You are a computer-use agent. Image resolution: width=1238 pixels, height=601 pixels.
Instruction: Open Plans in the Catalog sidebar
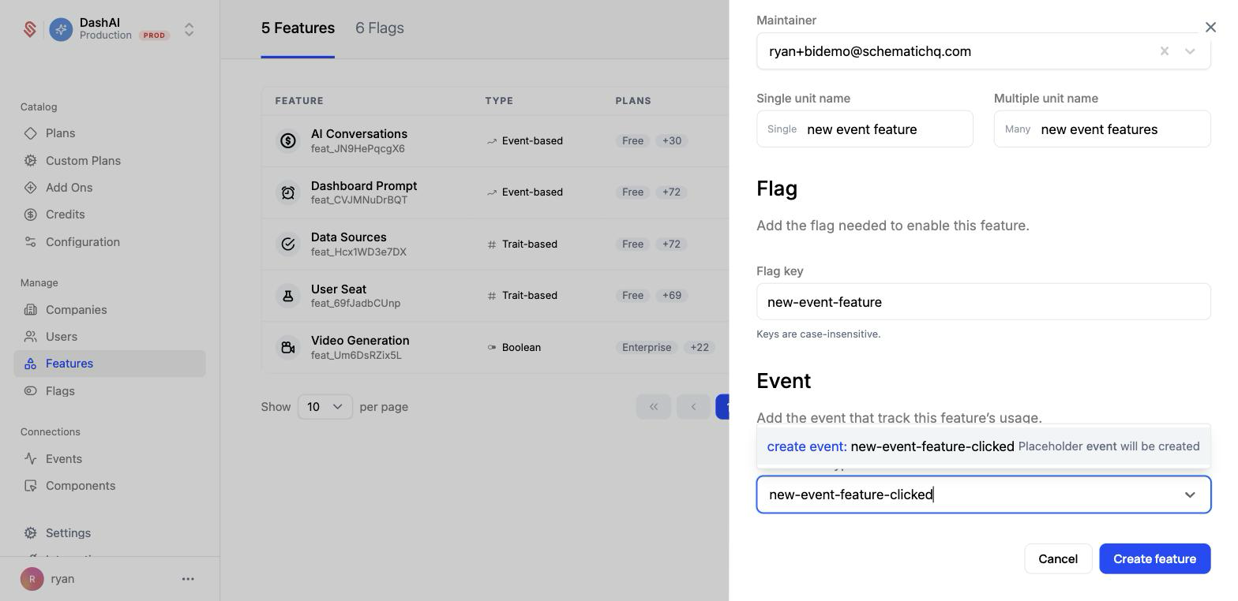pos(61,133)
